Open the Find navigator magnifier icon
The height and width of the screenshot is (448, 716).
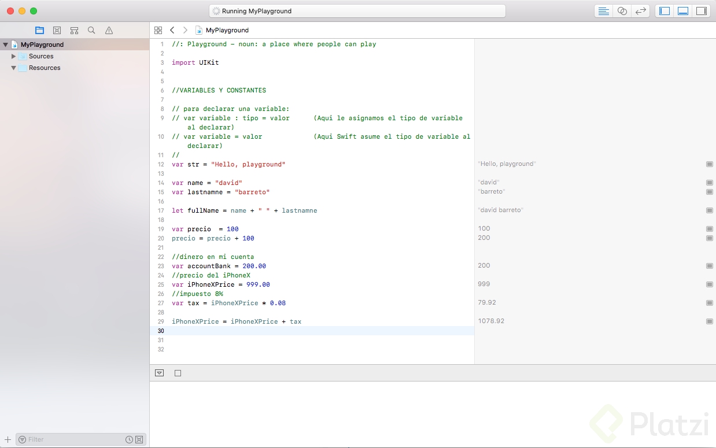click(x=91, y=30)
